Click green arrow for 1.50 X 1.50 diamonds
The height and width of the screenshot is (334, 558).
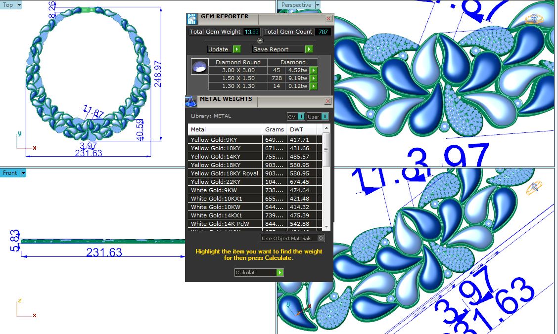pyautogui.click(x=313, y=78)
